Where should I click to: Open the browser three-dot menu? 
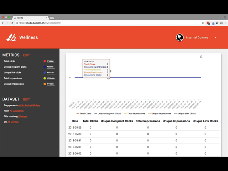(225, 23)
